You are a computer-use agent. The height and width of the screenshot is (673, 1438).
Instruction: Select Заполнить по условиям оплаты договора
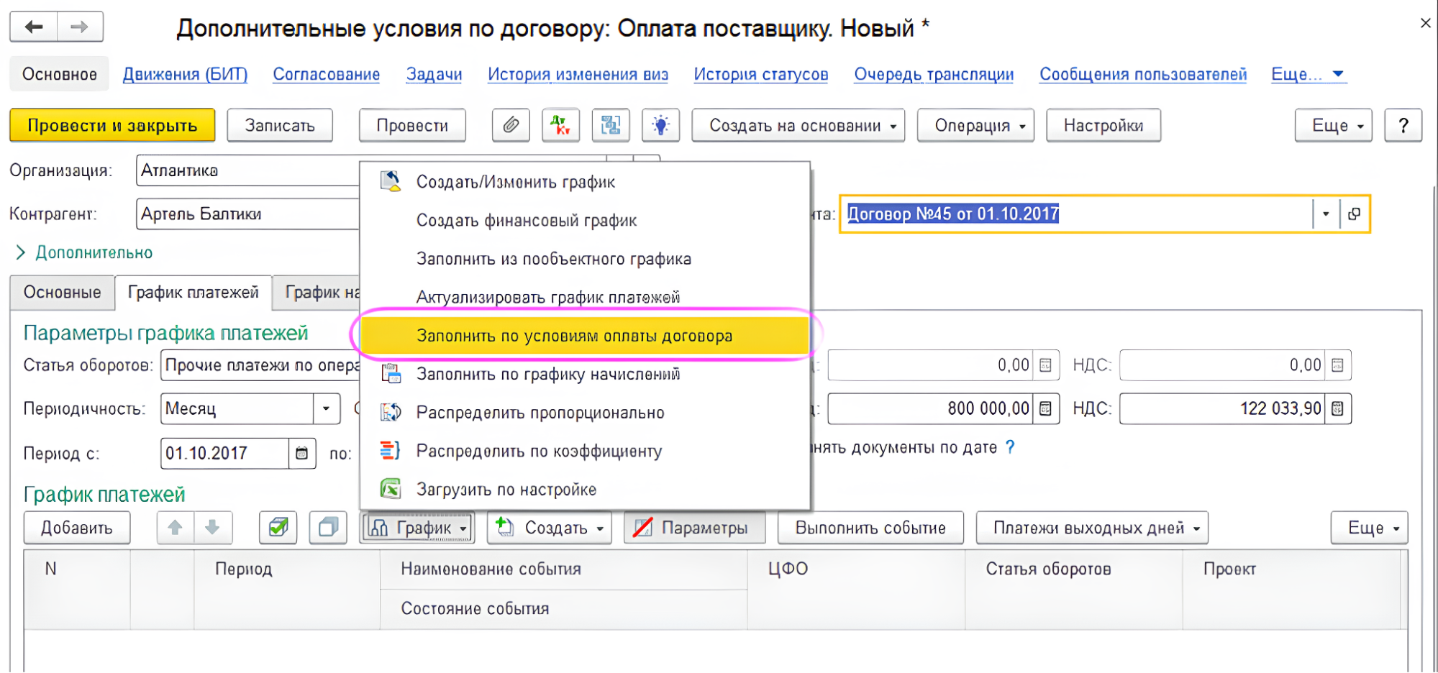(574, 336)
